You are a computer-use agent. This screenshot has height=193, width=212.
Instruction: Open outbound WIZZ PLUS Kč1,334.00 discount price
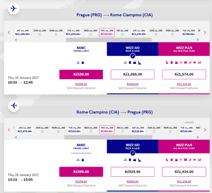[x=184, y=84]
